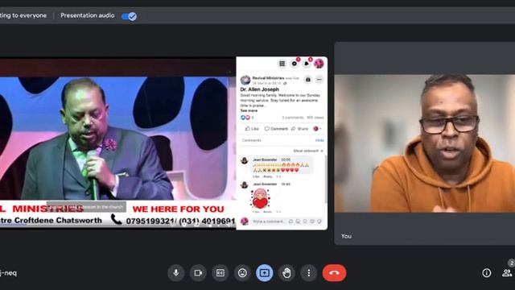Screen dimensions: 515x290
Task: Click the comments panel scrollbar
Action: click(325, 179)
